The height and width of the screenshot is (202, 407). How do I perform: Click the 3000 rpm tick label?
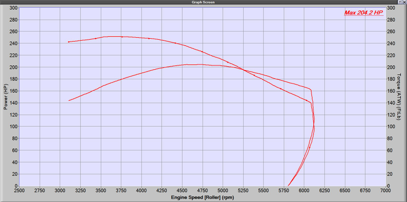click(60, 191)
